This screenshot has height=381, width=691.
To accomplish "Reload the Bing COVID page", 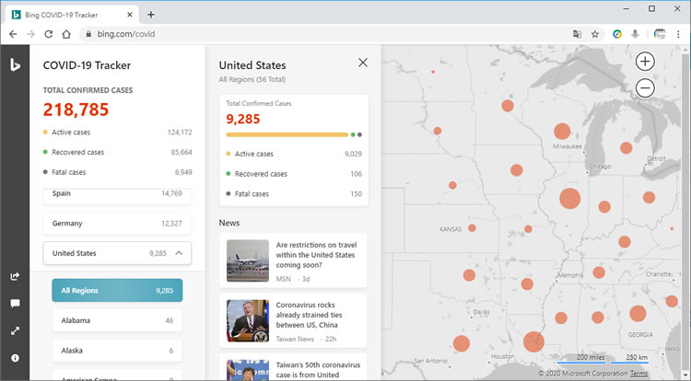I will click(x=49, y=34).
